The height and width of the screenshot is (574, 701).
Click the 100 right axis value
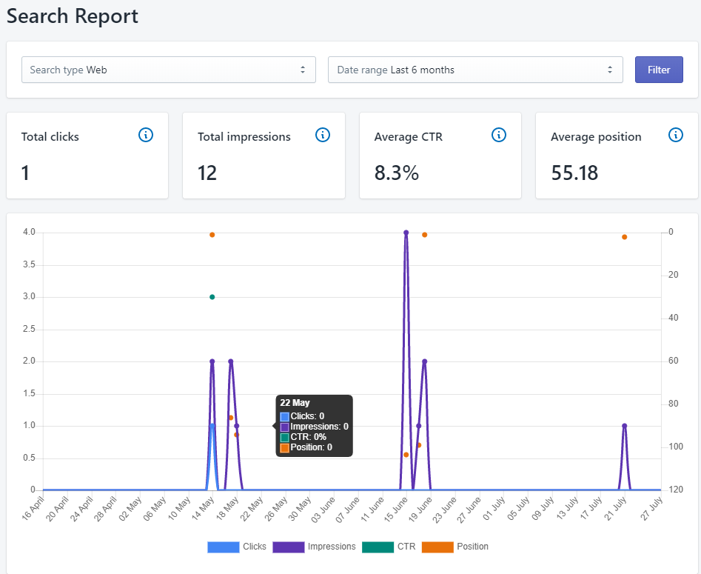pos(676,447)
